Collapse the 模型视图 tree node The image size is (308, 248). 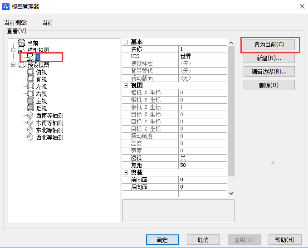tap(14, 50)
